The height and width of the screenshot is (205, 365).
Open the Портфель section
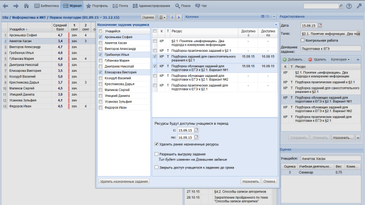97,6
